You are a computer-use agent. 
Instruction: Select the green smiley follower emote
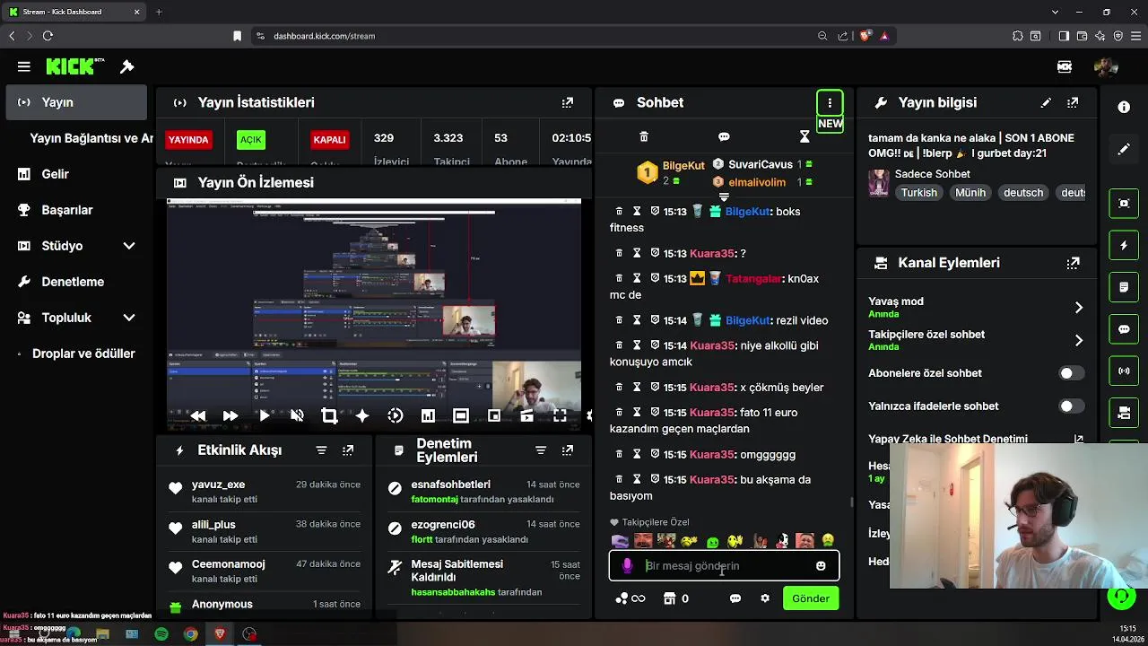(712, 541)
